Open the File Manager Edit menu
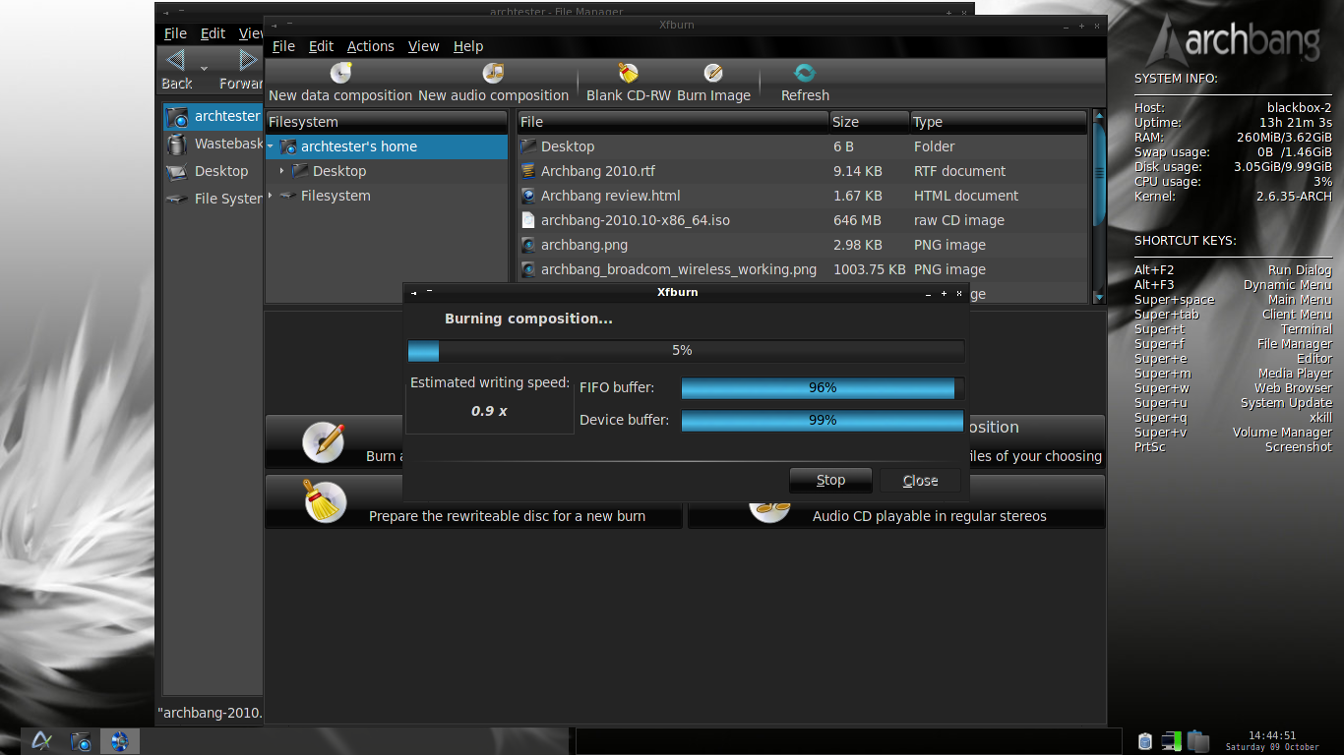 click(213, 33)
